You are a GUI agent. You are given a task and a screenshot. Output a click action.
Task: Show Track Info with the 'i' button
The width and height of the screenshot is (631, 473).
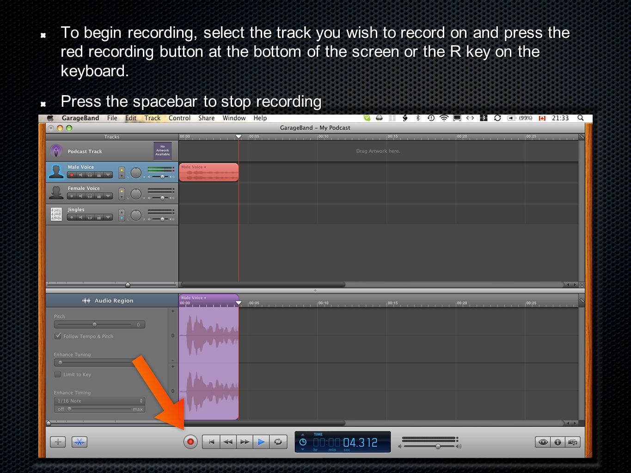coord(557,442)
